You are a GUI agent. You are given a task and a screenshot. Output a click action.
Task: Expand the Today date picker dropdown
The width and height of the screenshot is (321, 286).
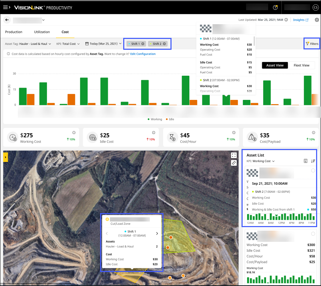103,44
